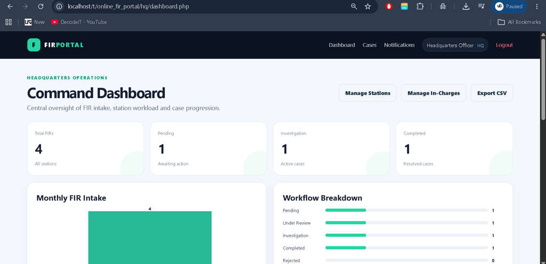This screenshot has width=546, height=264.
Task: Click the Central oversight description text
Action: 124,108
